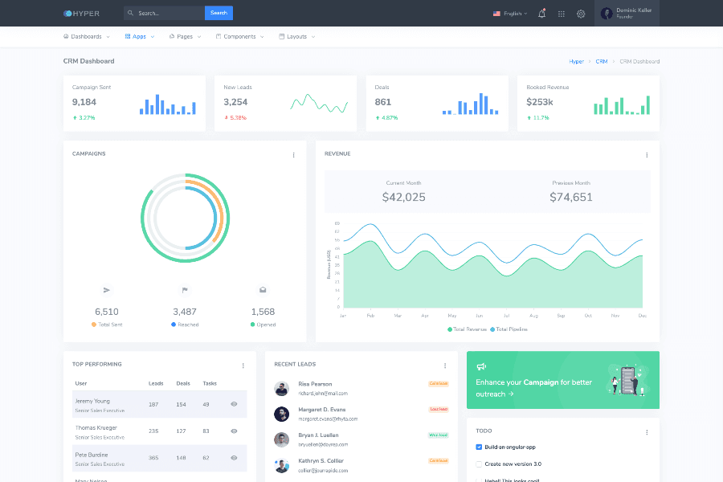This screenshot has width=723, height=482.
Task: Click the Total Revenue green legend dot
Action: (x=451, y=329)
